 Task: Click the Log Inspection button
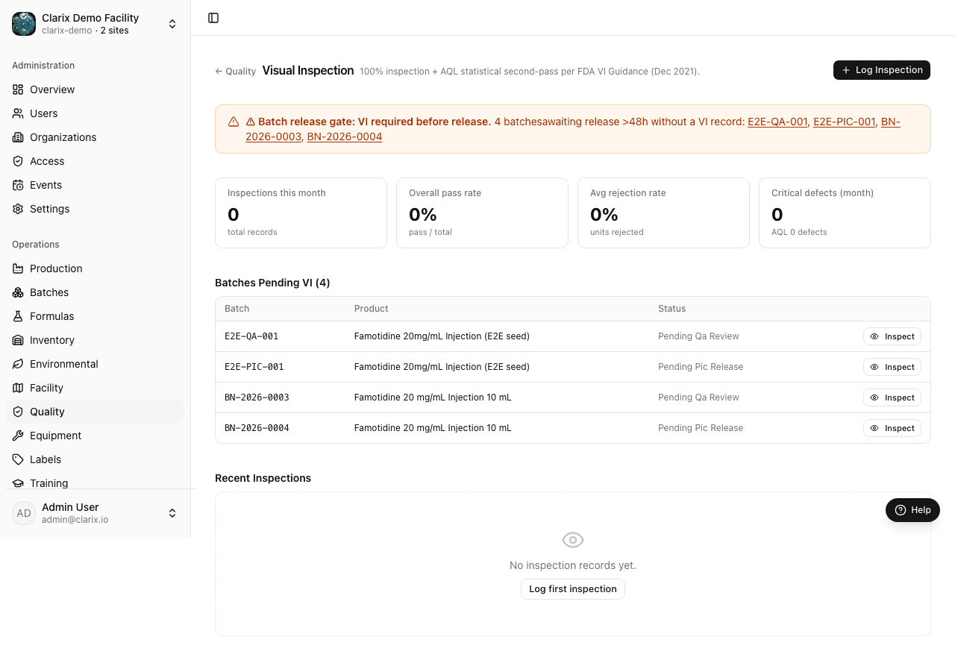point(882,70)
